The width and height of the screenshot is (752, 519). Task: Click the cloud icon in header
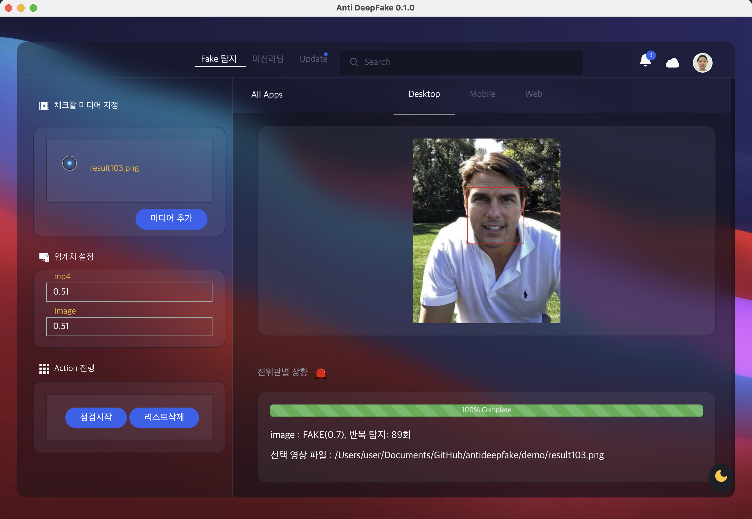point(672,63)
